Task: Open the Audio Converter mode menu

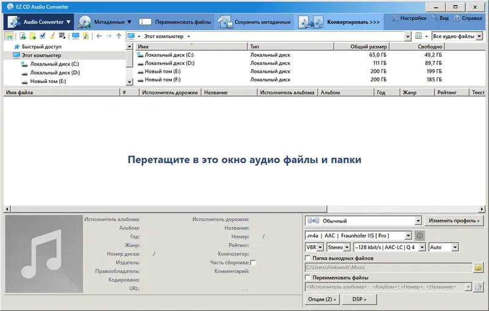Action: (x=39, y=22)
